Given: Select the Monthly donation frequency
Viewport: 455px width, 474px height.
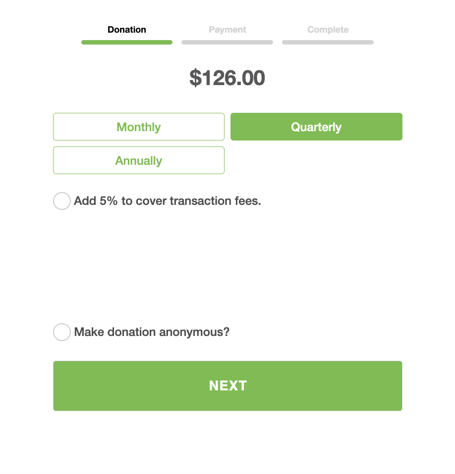Looking at the screenshot, I should 139,127.
